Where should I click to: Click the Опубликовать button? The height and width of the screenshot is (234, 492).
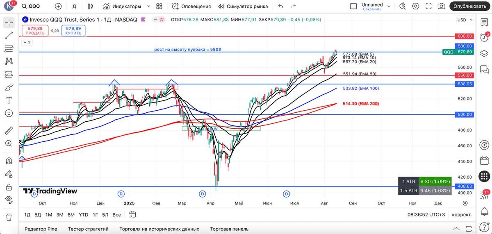(x=470, y=6)
